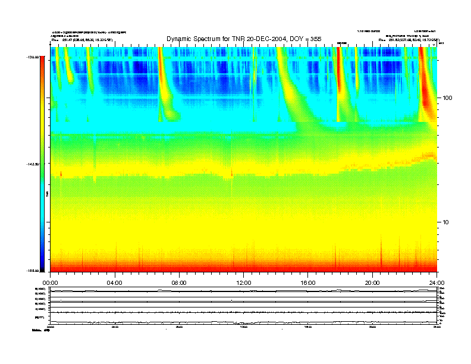Click the 12:00 time label on the spectrum axis
This screenshot has width=471, height=364.
pyautogui.click(x=244, y=283)
